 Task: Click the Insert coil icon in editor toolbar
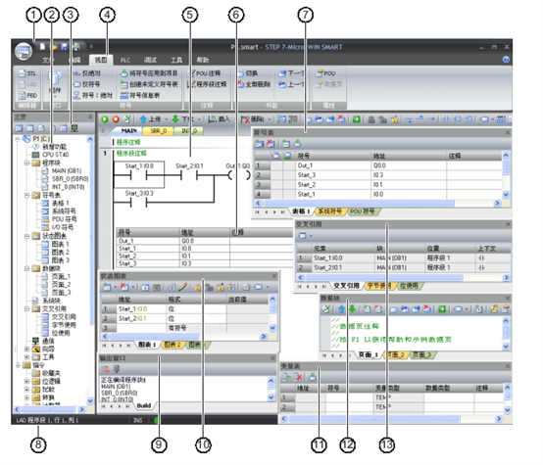coord(458,119)
